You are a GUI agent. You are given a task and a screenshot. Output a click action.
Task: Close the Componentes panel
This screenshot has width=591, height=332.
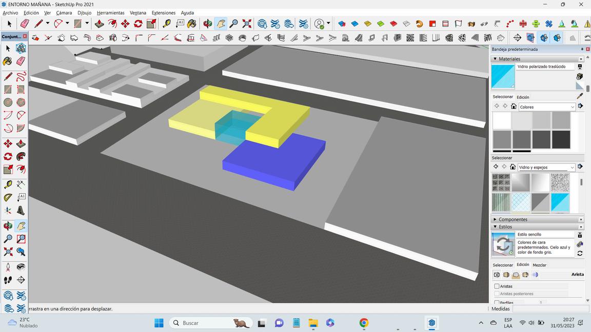click(x=581, y=219)
